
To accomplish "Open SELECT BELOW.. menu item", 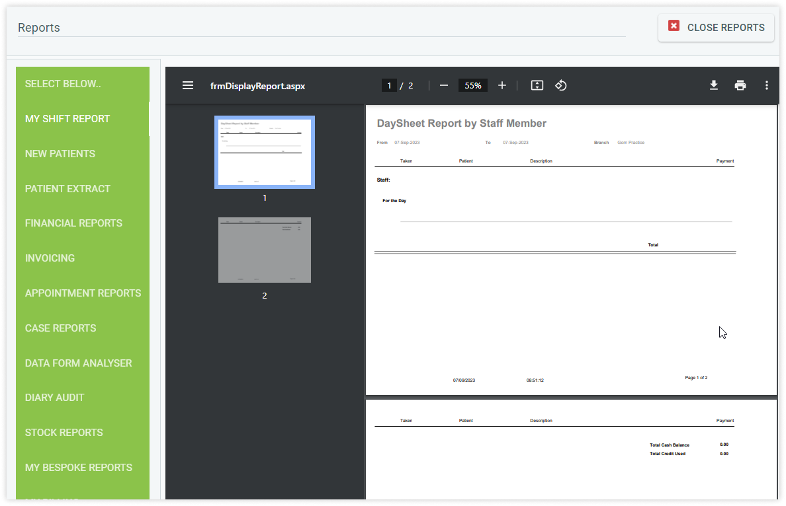I will (83, 84).
